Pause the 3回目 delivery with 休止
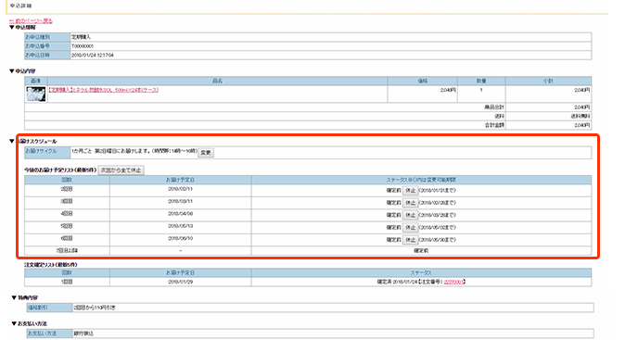The image size is (625, 340). tap(410, 203)
